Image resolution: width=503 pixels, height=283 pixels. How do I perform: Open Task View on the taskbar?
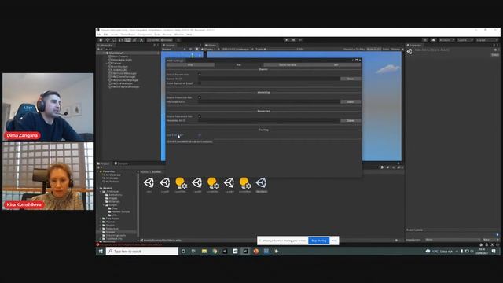pos(193,252)
